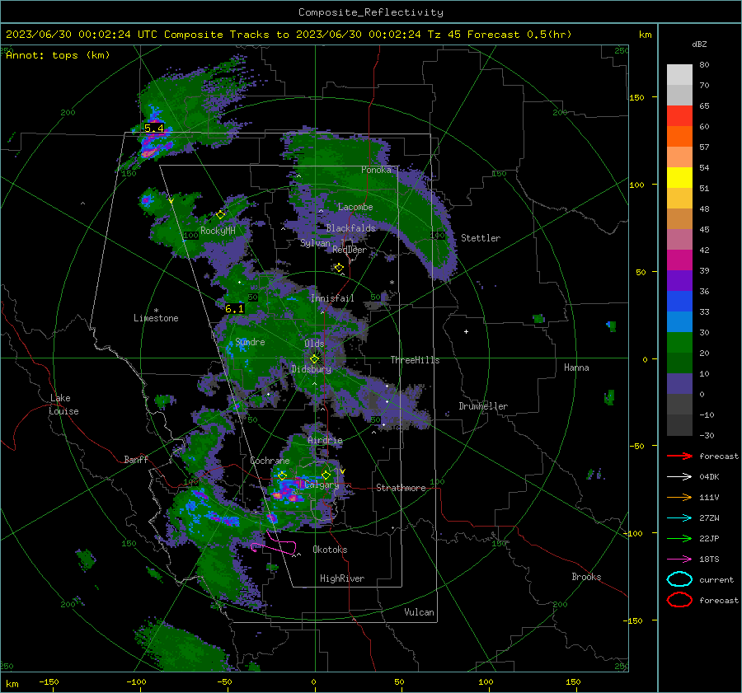
Task: Click the white plus marker north of Drumheller
Action: click(x=466, y=331)
